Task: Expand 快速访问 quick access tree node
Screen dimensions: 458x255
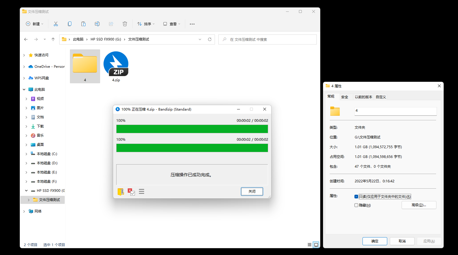Action: pos(24,55)
